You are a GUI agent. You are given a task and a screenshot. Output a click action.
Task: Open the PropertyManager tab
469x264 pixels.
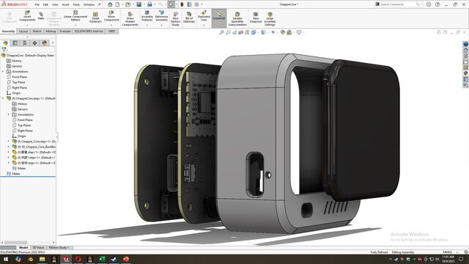coord(15,43)
